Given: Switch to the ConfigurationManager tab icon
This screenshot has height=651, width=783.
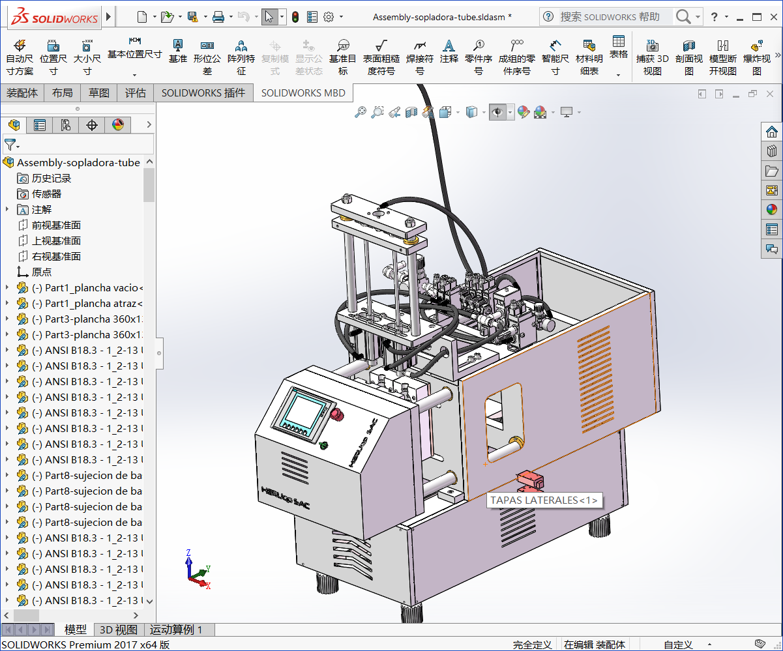Looking at the screenshot, I should click(66, 124).
